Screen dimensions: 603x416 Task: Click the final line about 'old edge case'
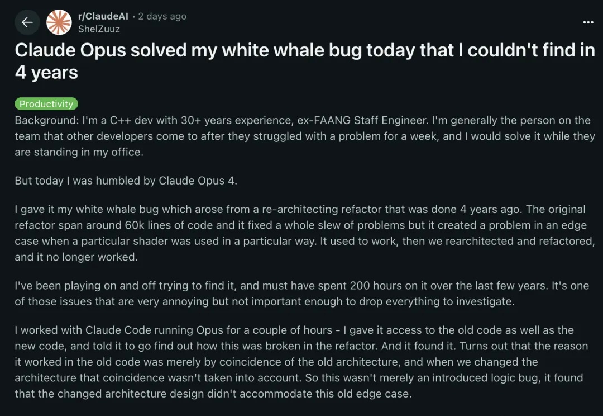pyautogui.click(x=213, y=394)
